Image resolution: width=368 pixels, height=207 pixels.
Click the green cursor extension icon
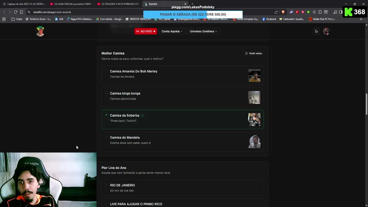(x=308, y=12)
